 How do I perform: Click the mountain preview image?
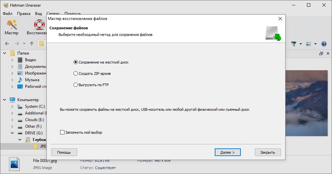(306, 103)
